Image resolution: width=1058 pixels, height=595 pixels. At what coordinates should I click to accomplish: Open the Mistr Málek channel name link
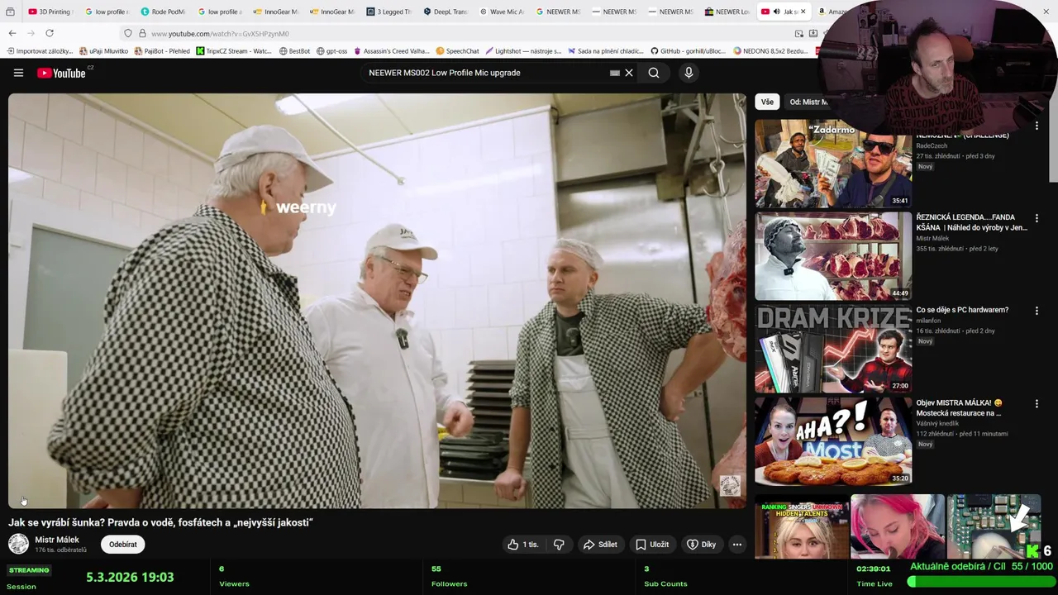[57, 540]
